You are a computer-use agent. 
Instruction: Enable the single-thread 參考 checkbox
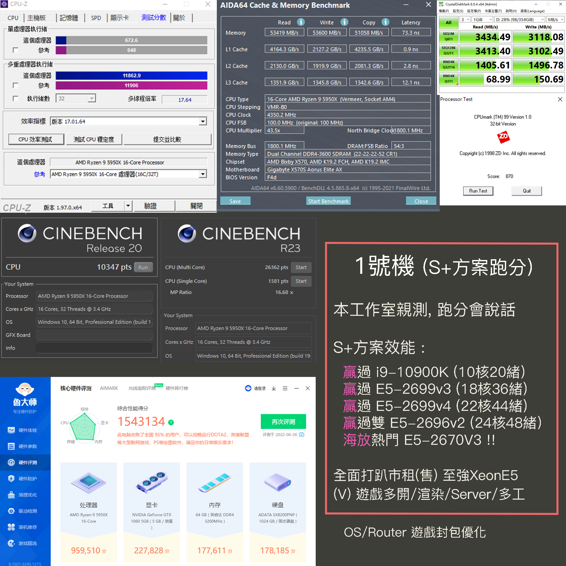coord(16,50)
